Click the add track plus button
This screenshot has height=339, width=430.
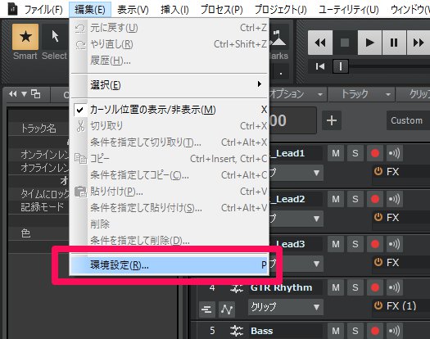[332, 120]
